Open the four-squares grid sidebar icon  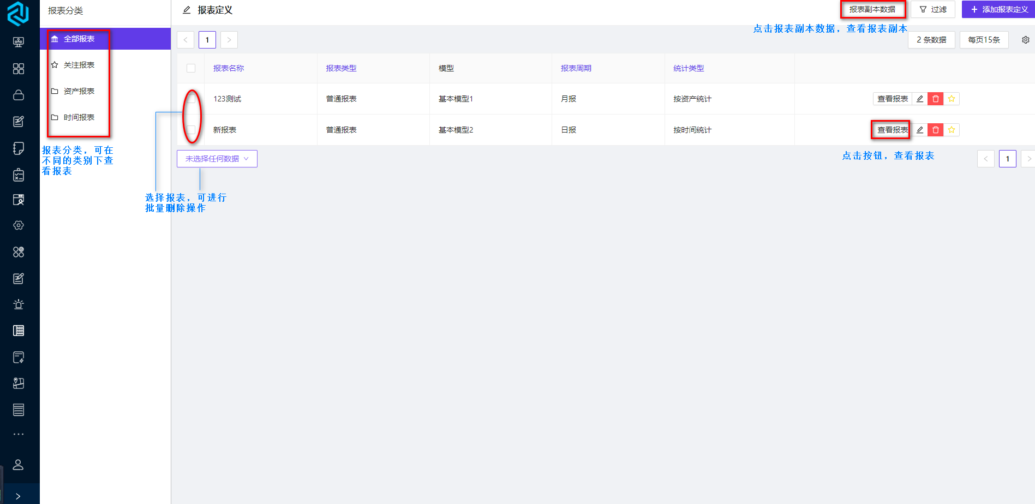pyautogui.click(x=19, y=69)
